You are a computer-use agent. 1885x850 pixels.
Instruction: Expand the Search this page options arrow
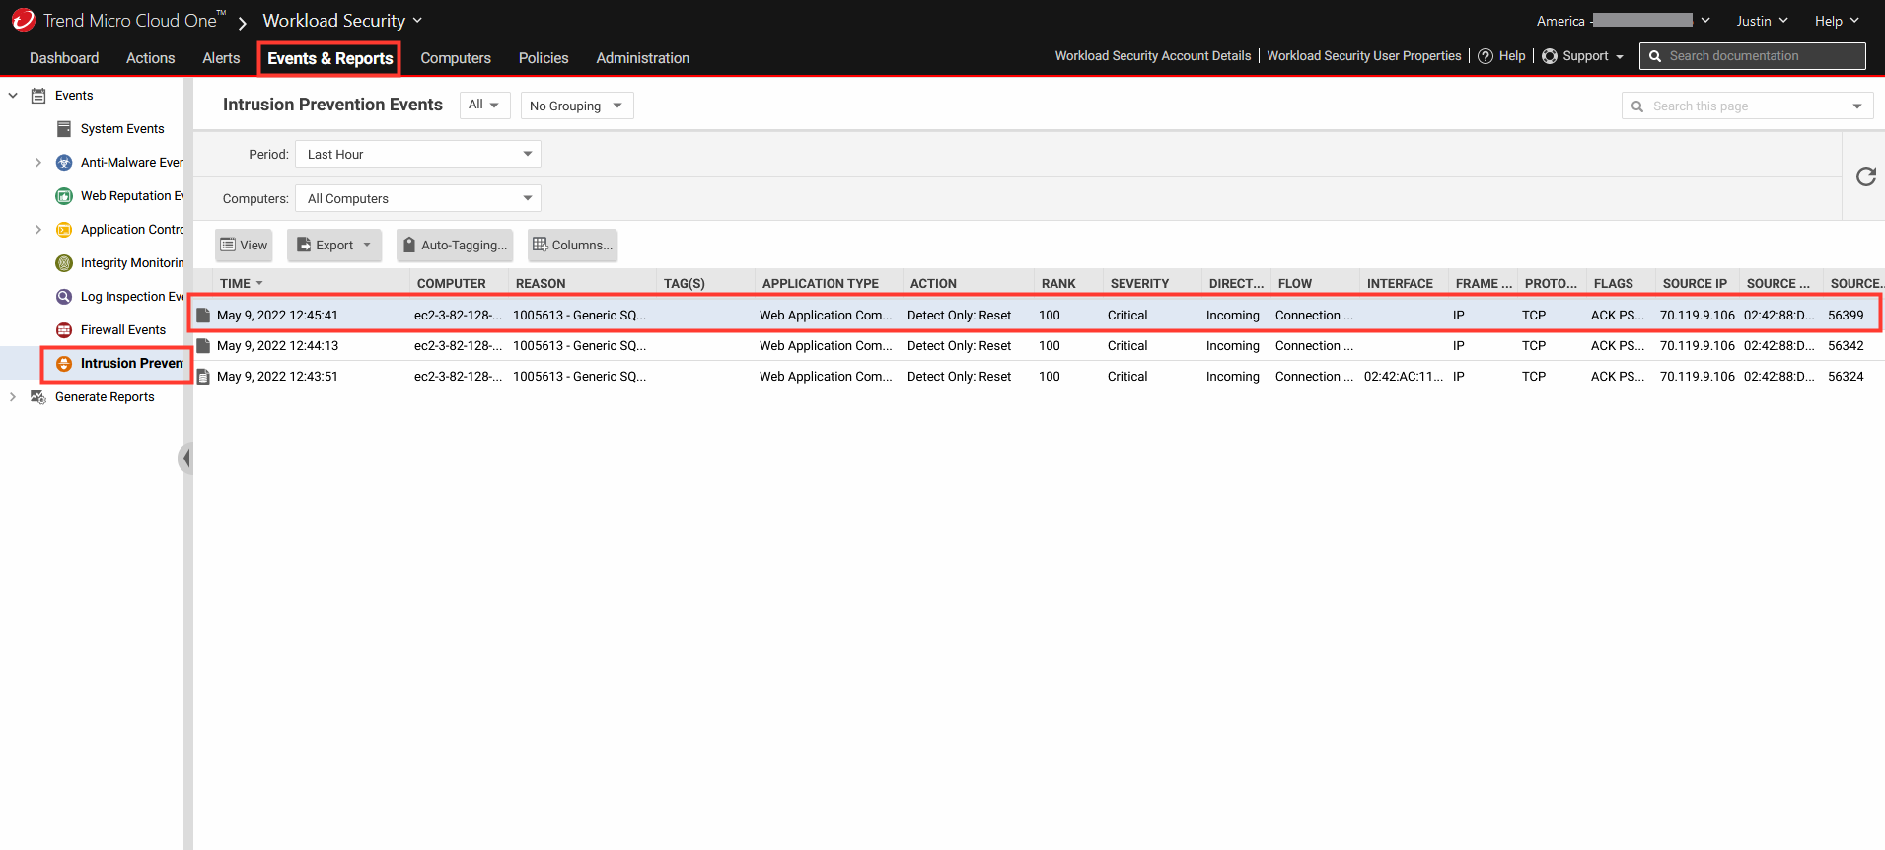1857,106
